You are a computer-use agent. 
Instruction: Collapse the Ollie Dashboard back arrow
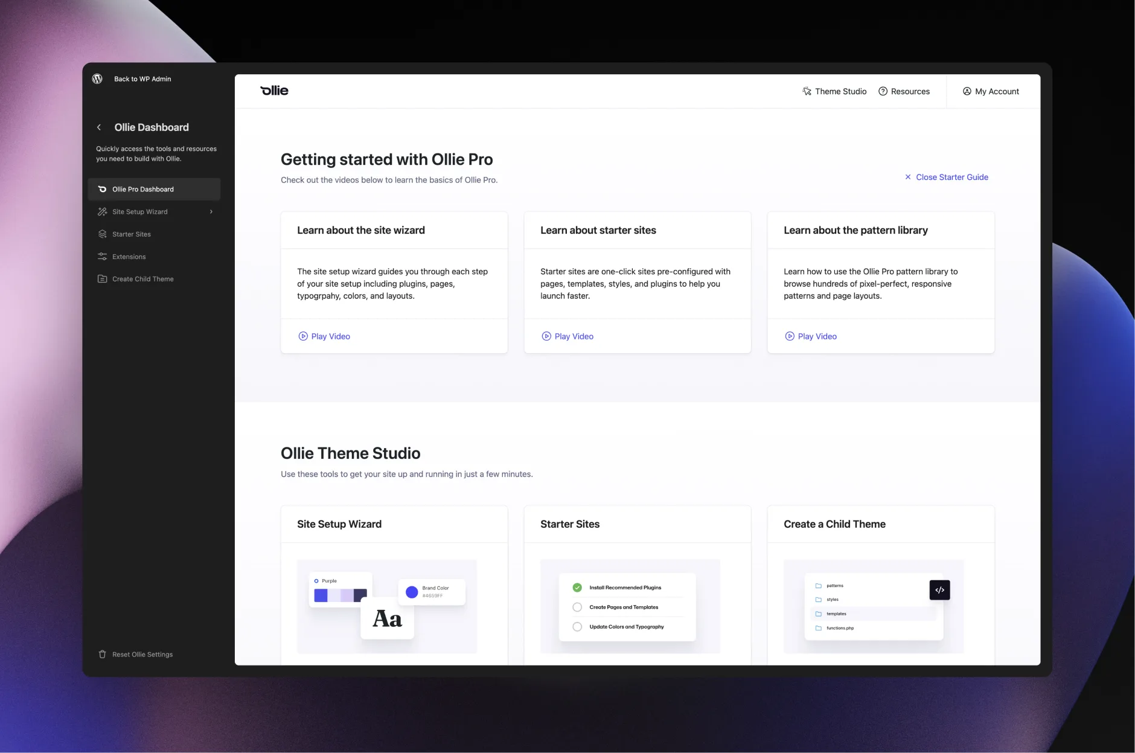click(99, 127)
